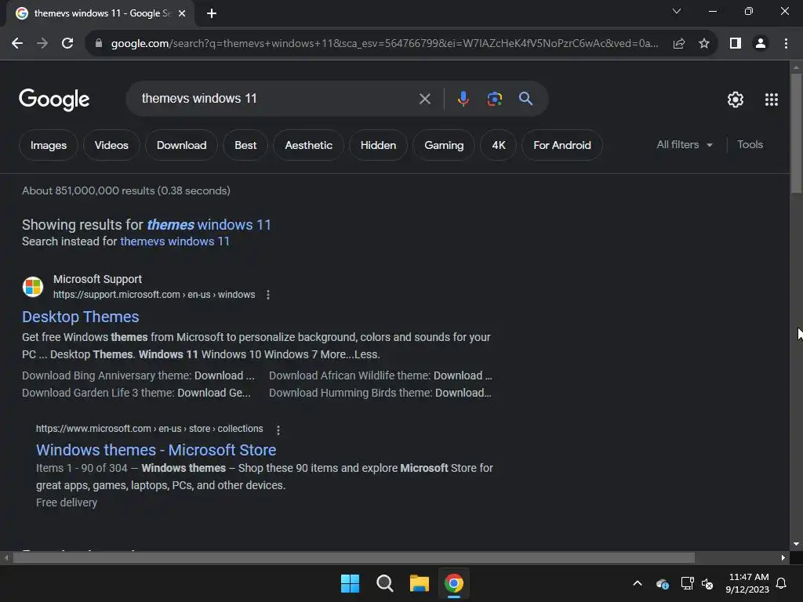Filter results by Videos

(x=111, y=145)
